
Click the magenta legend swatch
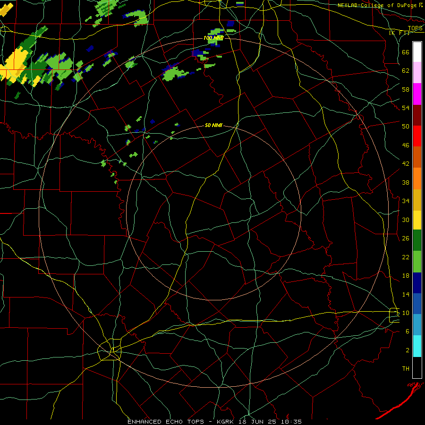click(x=417, y=94)
